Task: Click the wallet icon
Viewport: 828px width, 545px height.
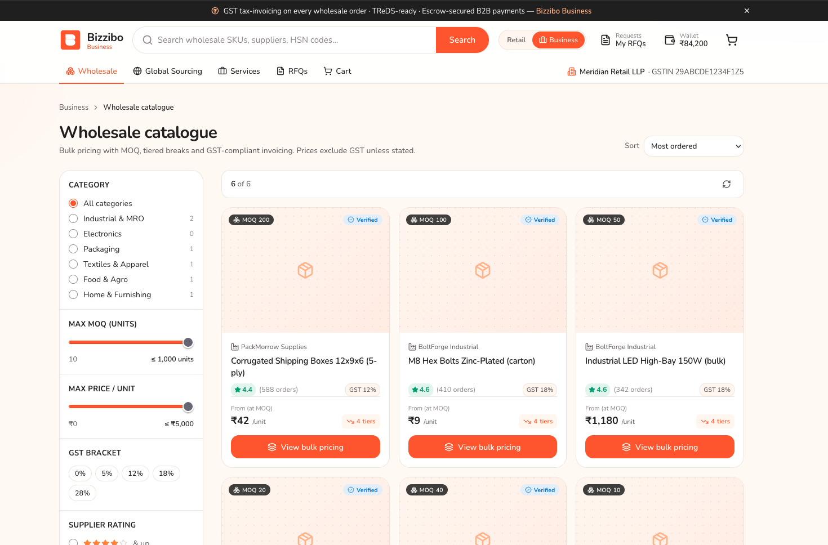Action: 670,40
